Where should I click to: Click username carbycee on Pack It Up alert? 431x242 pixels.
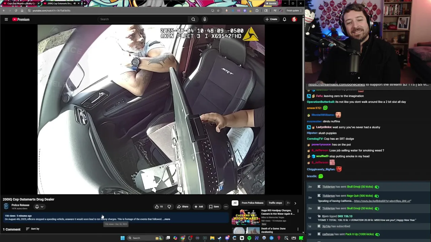point(328,234)
